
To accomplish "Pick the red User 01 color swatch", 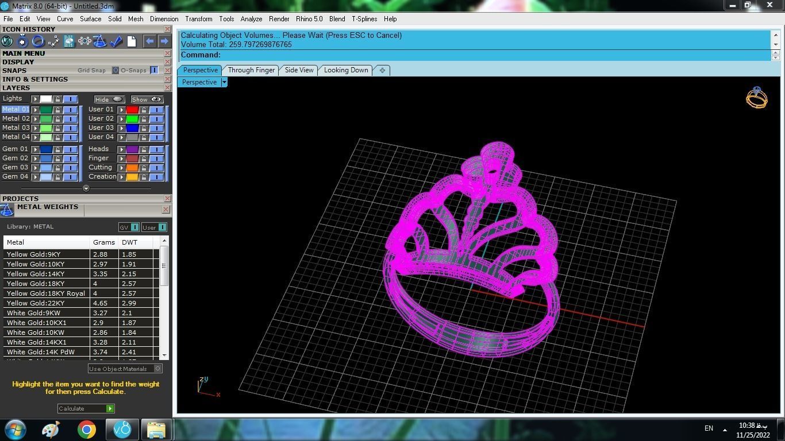I will 132,110.
